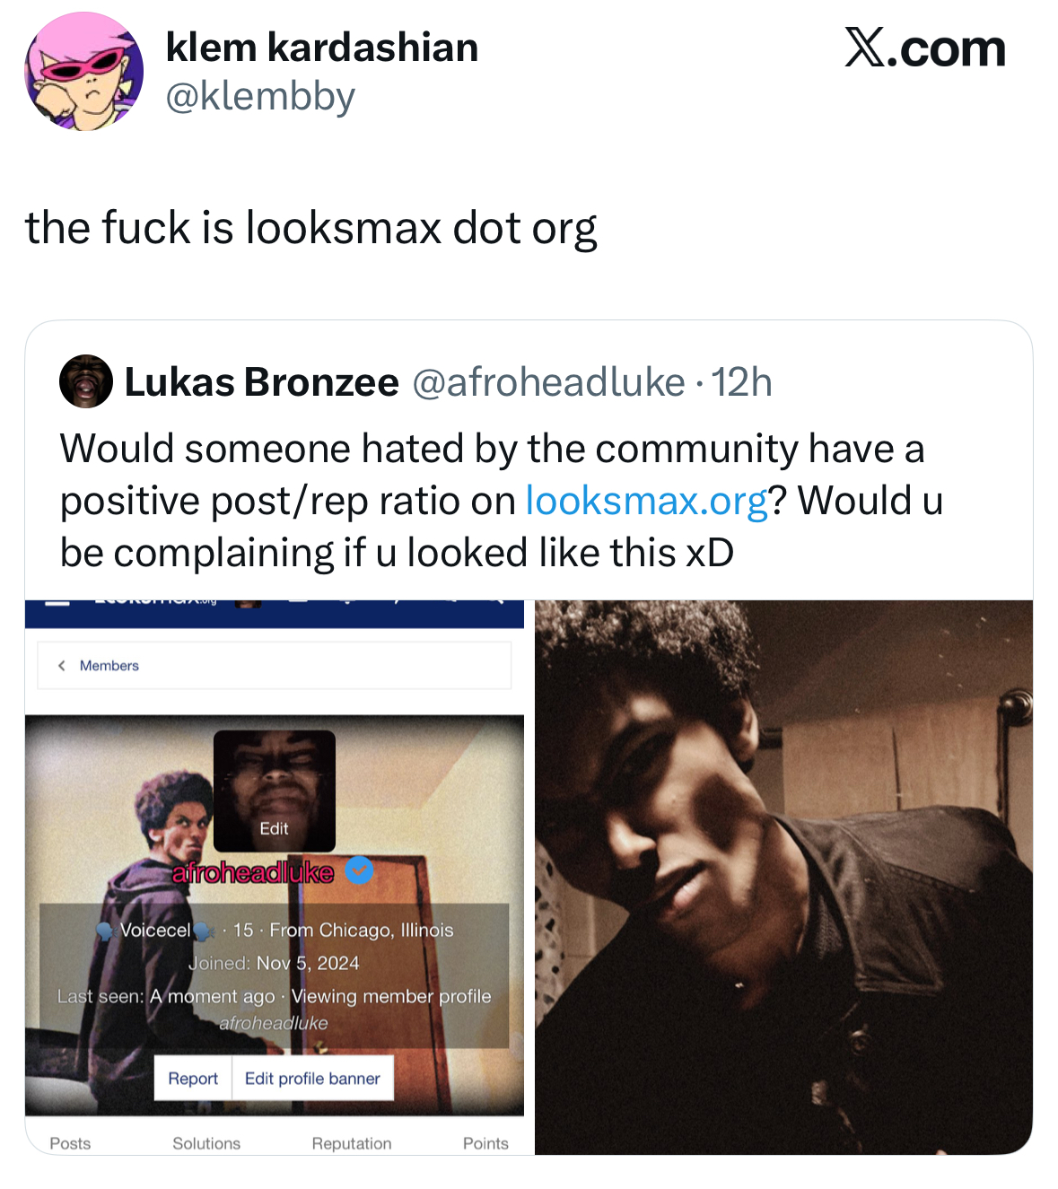Open the sepia selfie photo on the right

pos(783,877)
